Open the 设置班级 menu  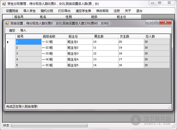(12, 11)
